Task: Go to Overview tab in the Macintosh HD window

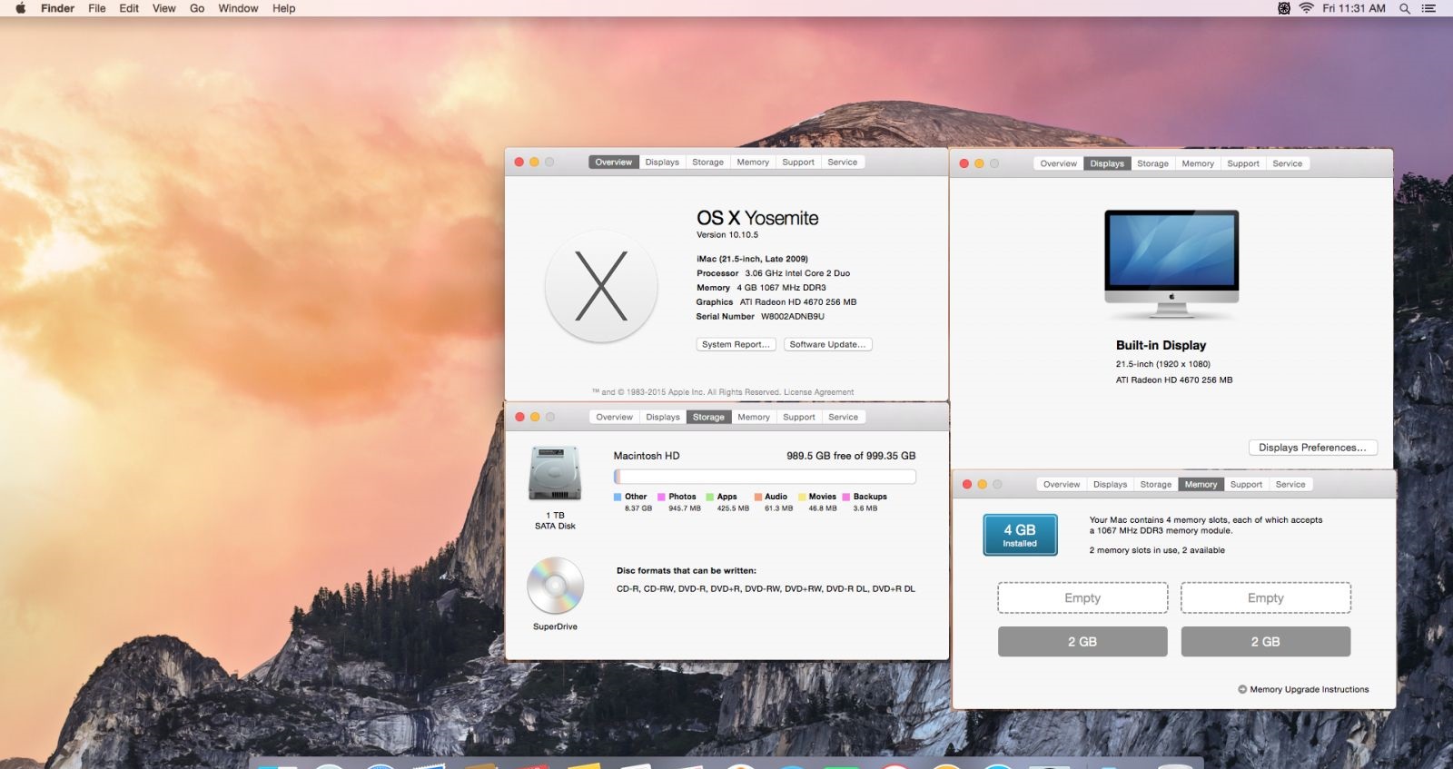Action: pyautogui.click(x=615, y=418)
